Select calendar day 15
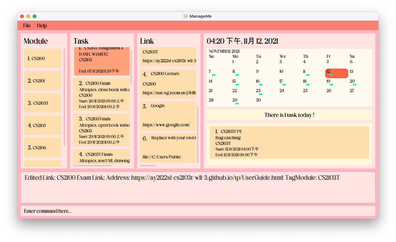 point(234,81)
